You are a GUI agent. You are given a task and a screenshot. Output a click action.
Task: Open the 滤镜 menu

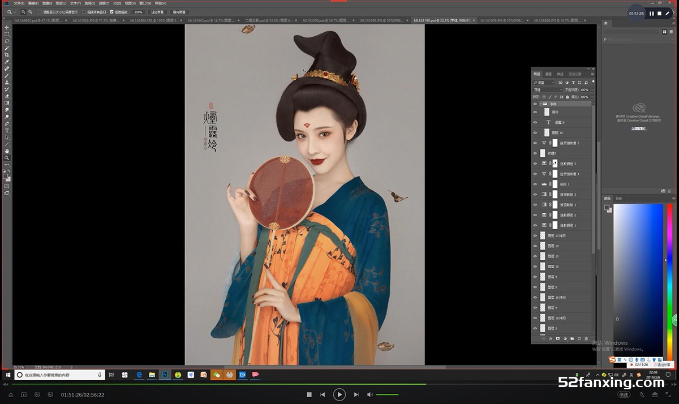pos(104,3)
